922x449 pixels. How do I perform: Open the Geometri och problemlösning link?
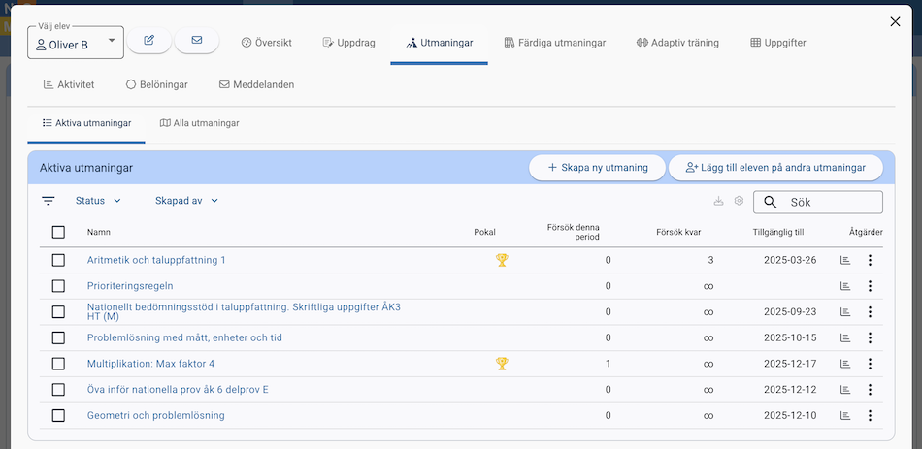(155, 415)
